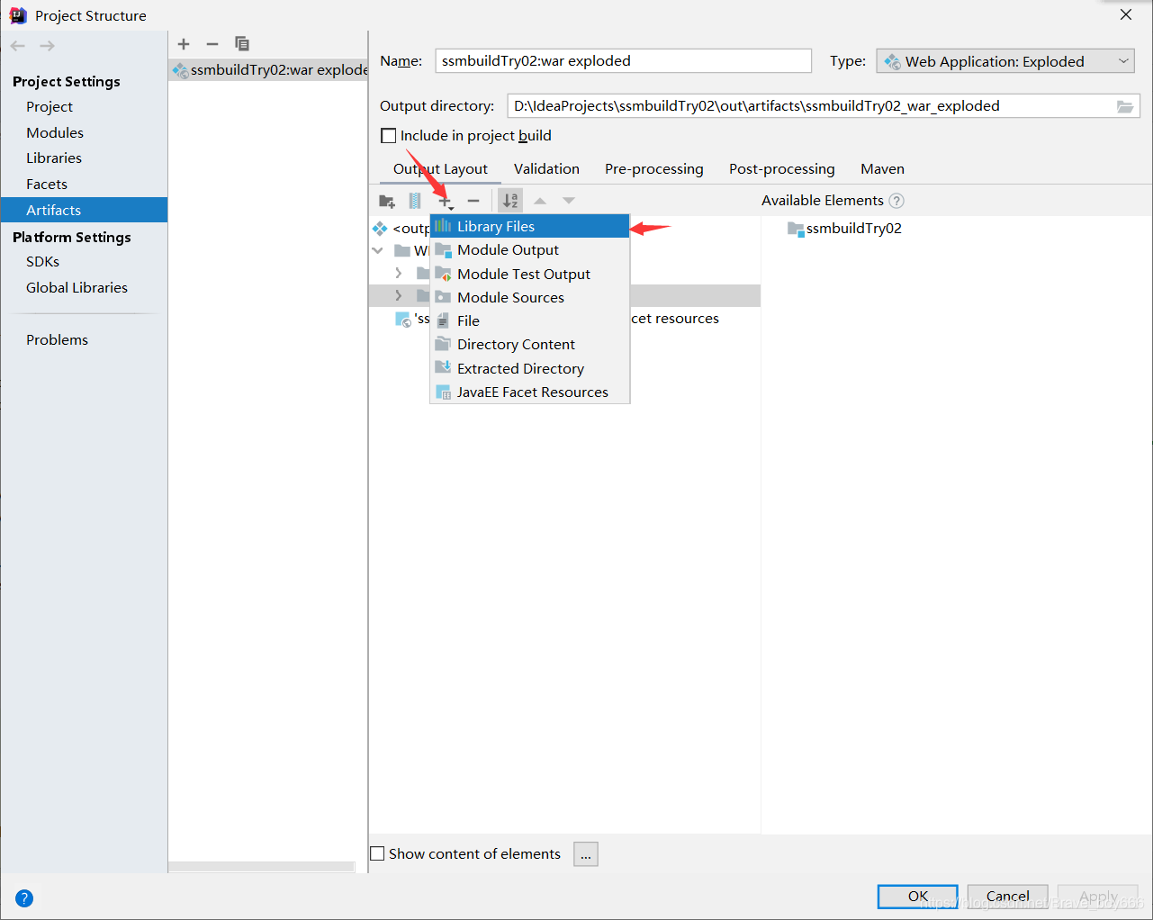Click the ellipsis button beside Show content

(586, 854)
